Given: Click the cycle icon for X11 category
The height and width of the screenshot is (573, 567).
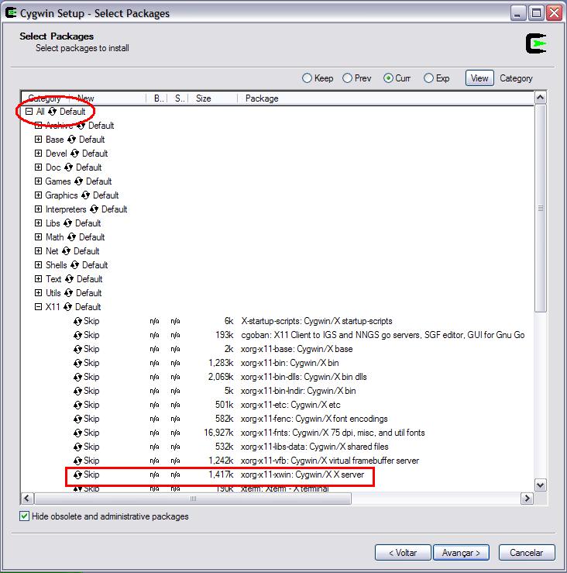Looking at the screenshot, I should 67,307.
